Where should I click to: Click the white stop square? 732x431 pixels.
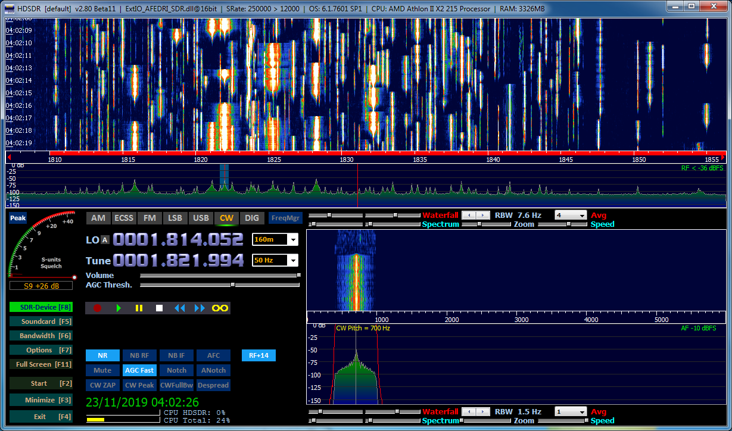(159, 308)
